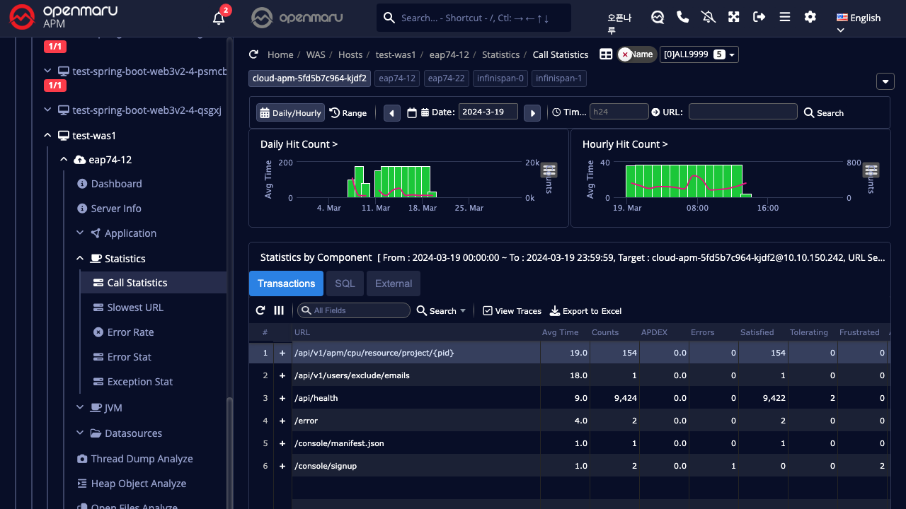Open the notifications bell icon

point(219,18)
